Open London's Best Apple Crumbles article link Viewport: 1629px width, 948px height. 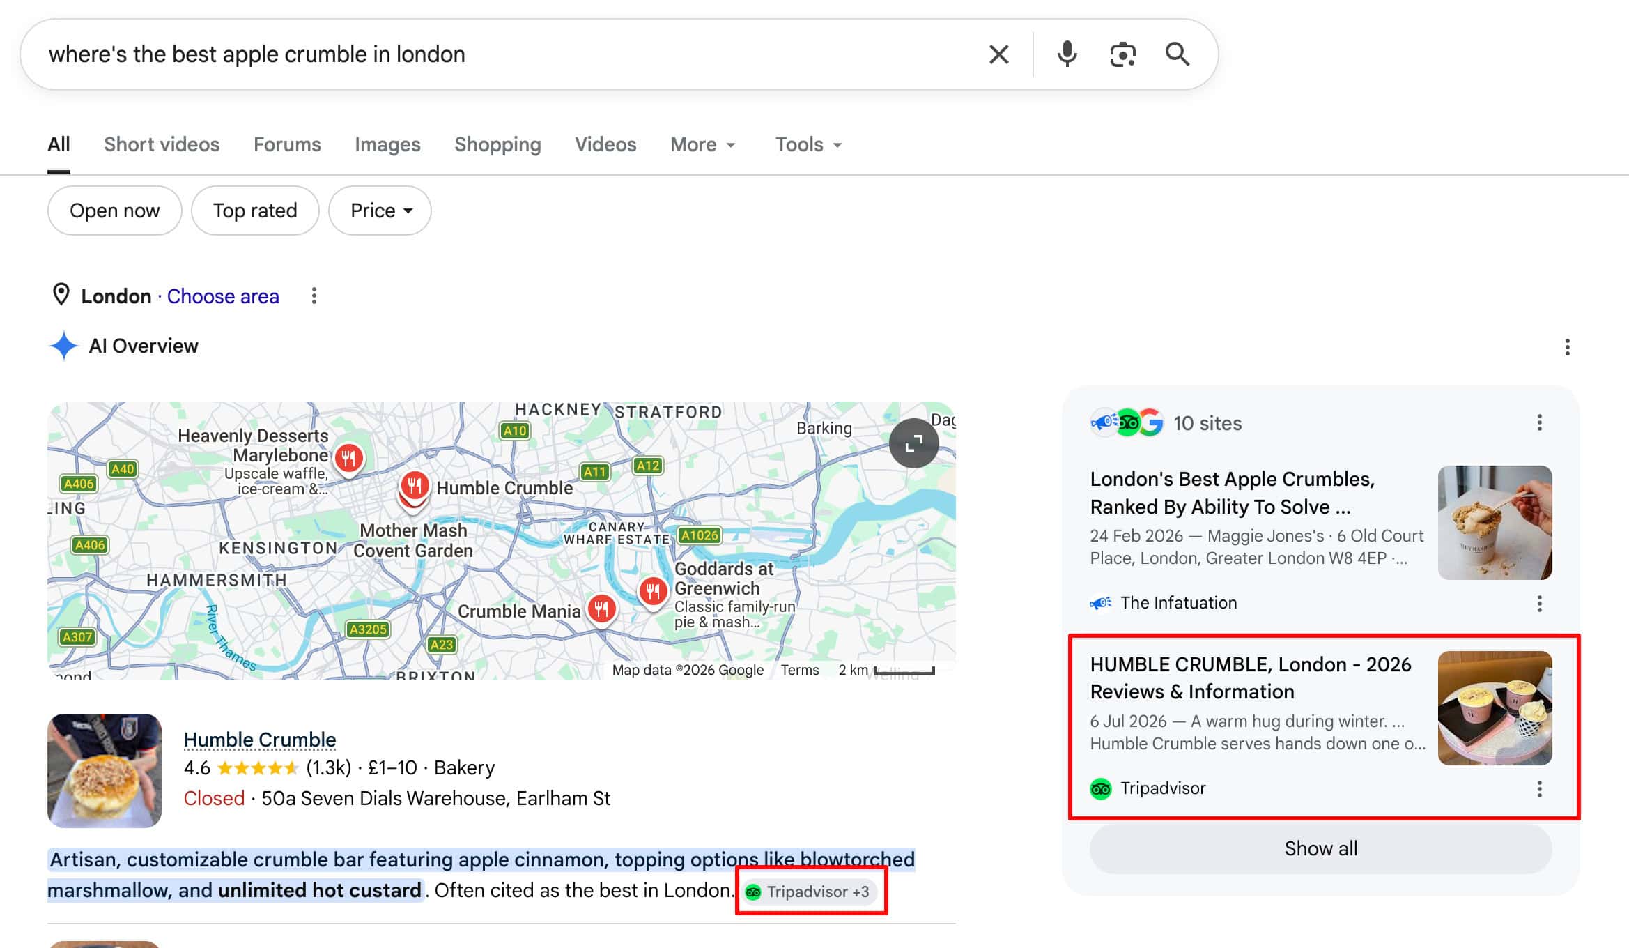1232,493
